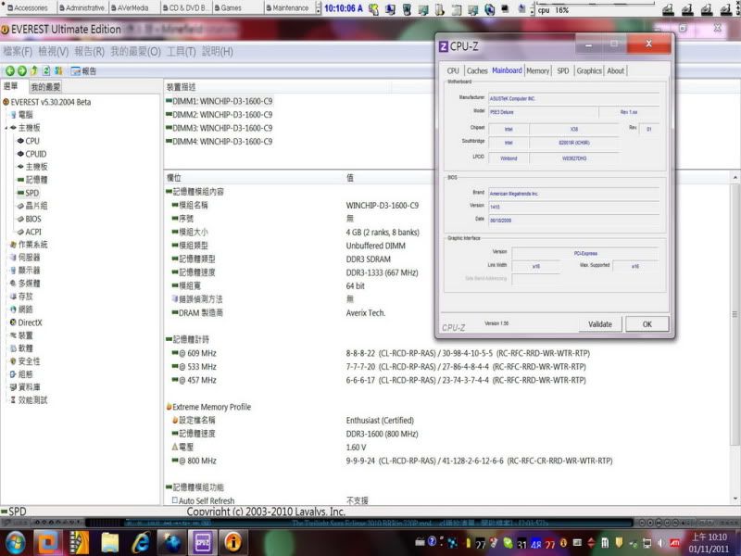Click the users toolbar icon in EVEREST

58,71
